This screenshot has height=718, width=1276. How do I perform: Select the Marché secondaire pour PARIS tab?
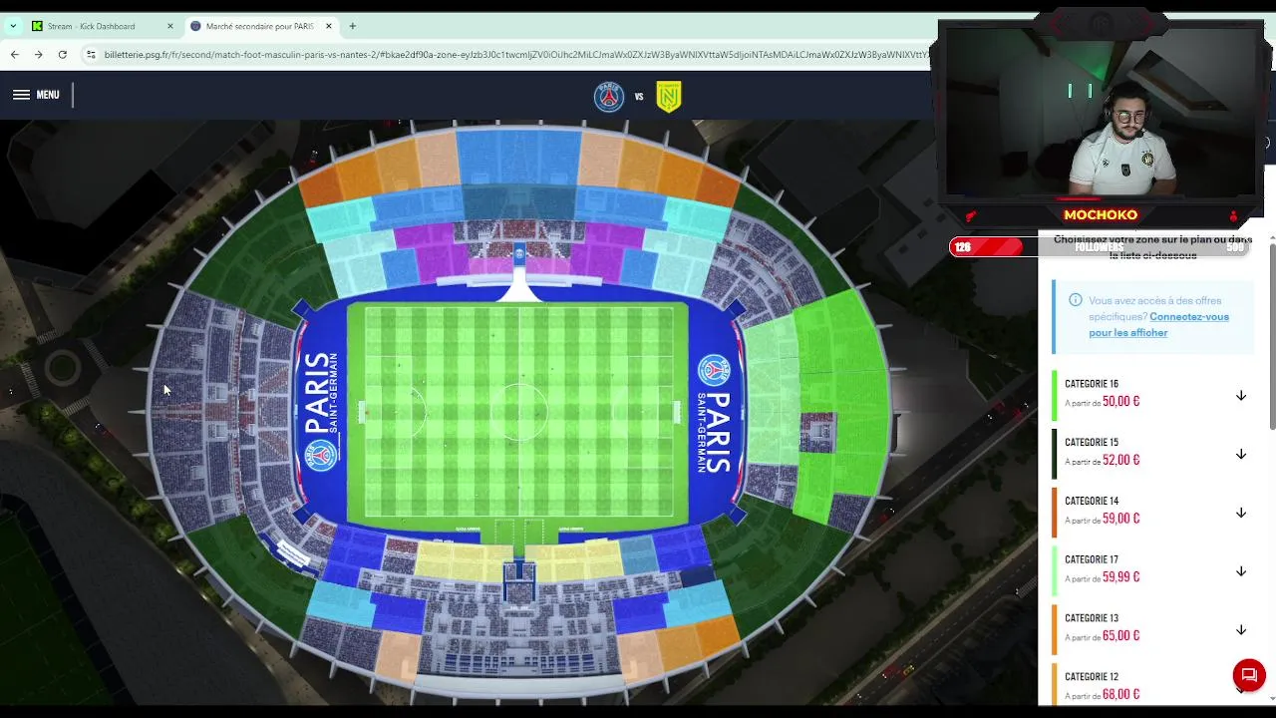261,26
